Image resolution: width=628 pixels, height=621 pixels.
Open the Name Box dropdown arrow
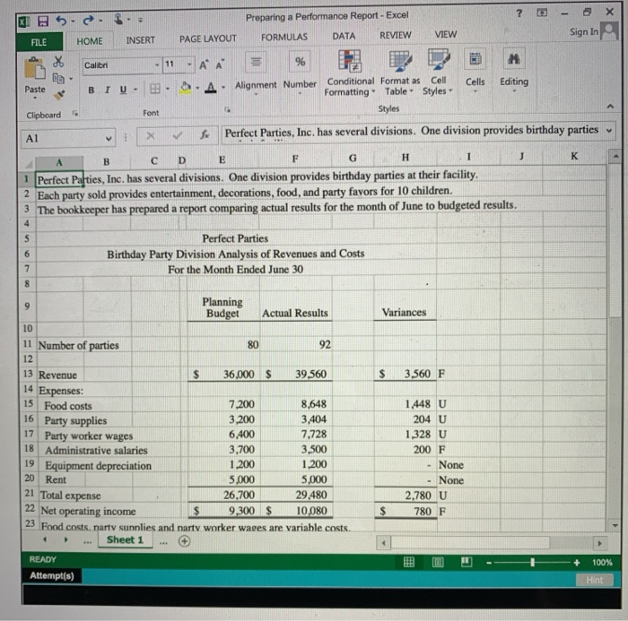109,138
